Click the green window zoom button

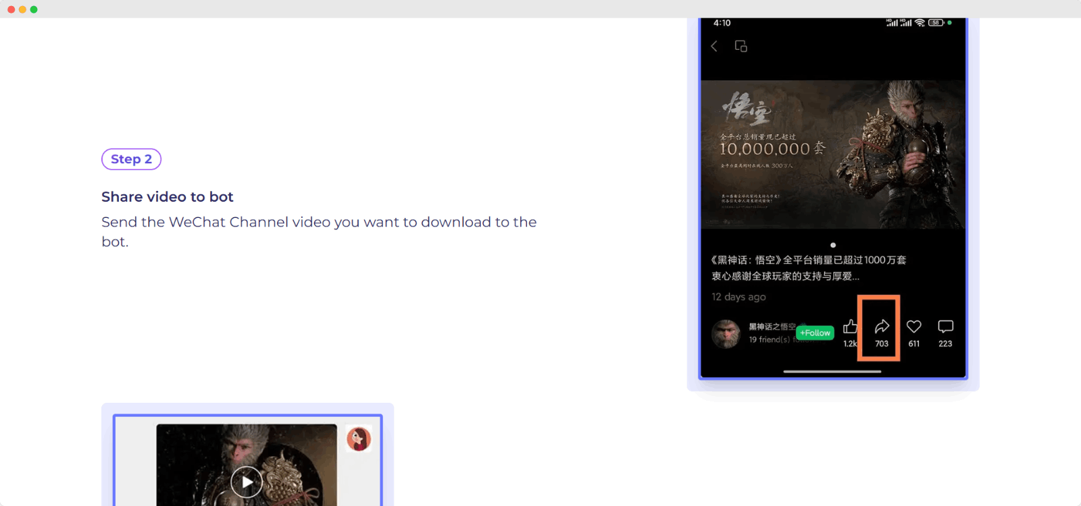(34, 9)
